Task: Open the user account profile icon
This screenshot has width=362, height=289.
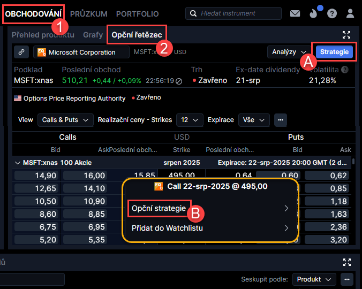Action: point(350,13)
